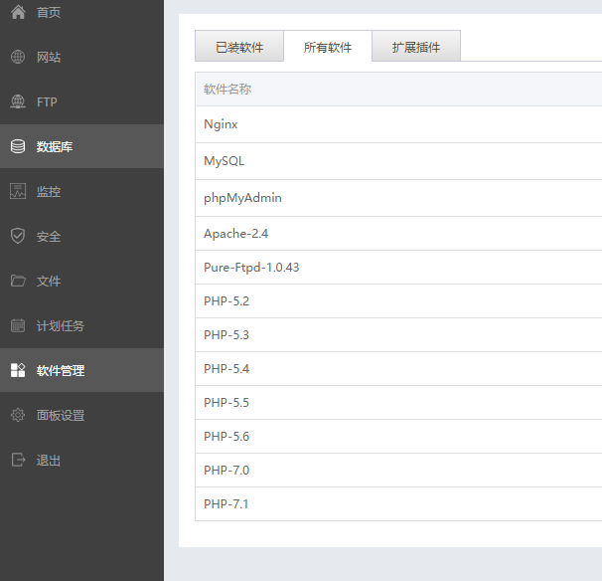Switch to the 扩展插件 tab
Viewport: 602px width, 581px height.
416,46
